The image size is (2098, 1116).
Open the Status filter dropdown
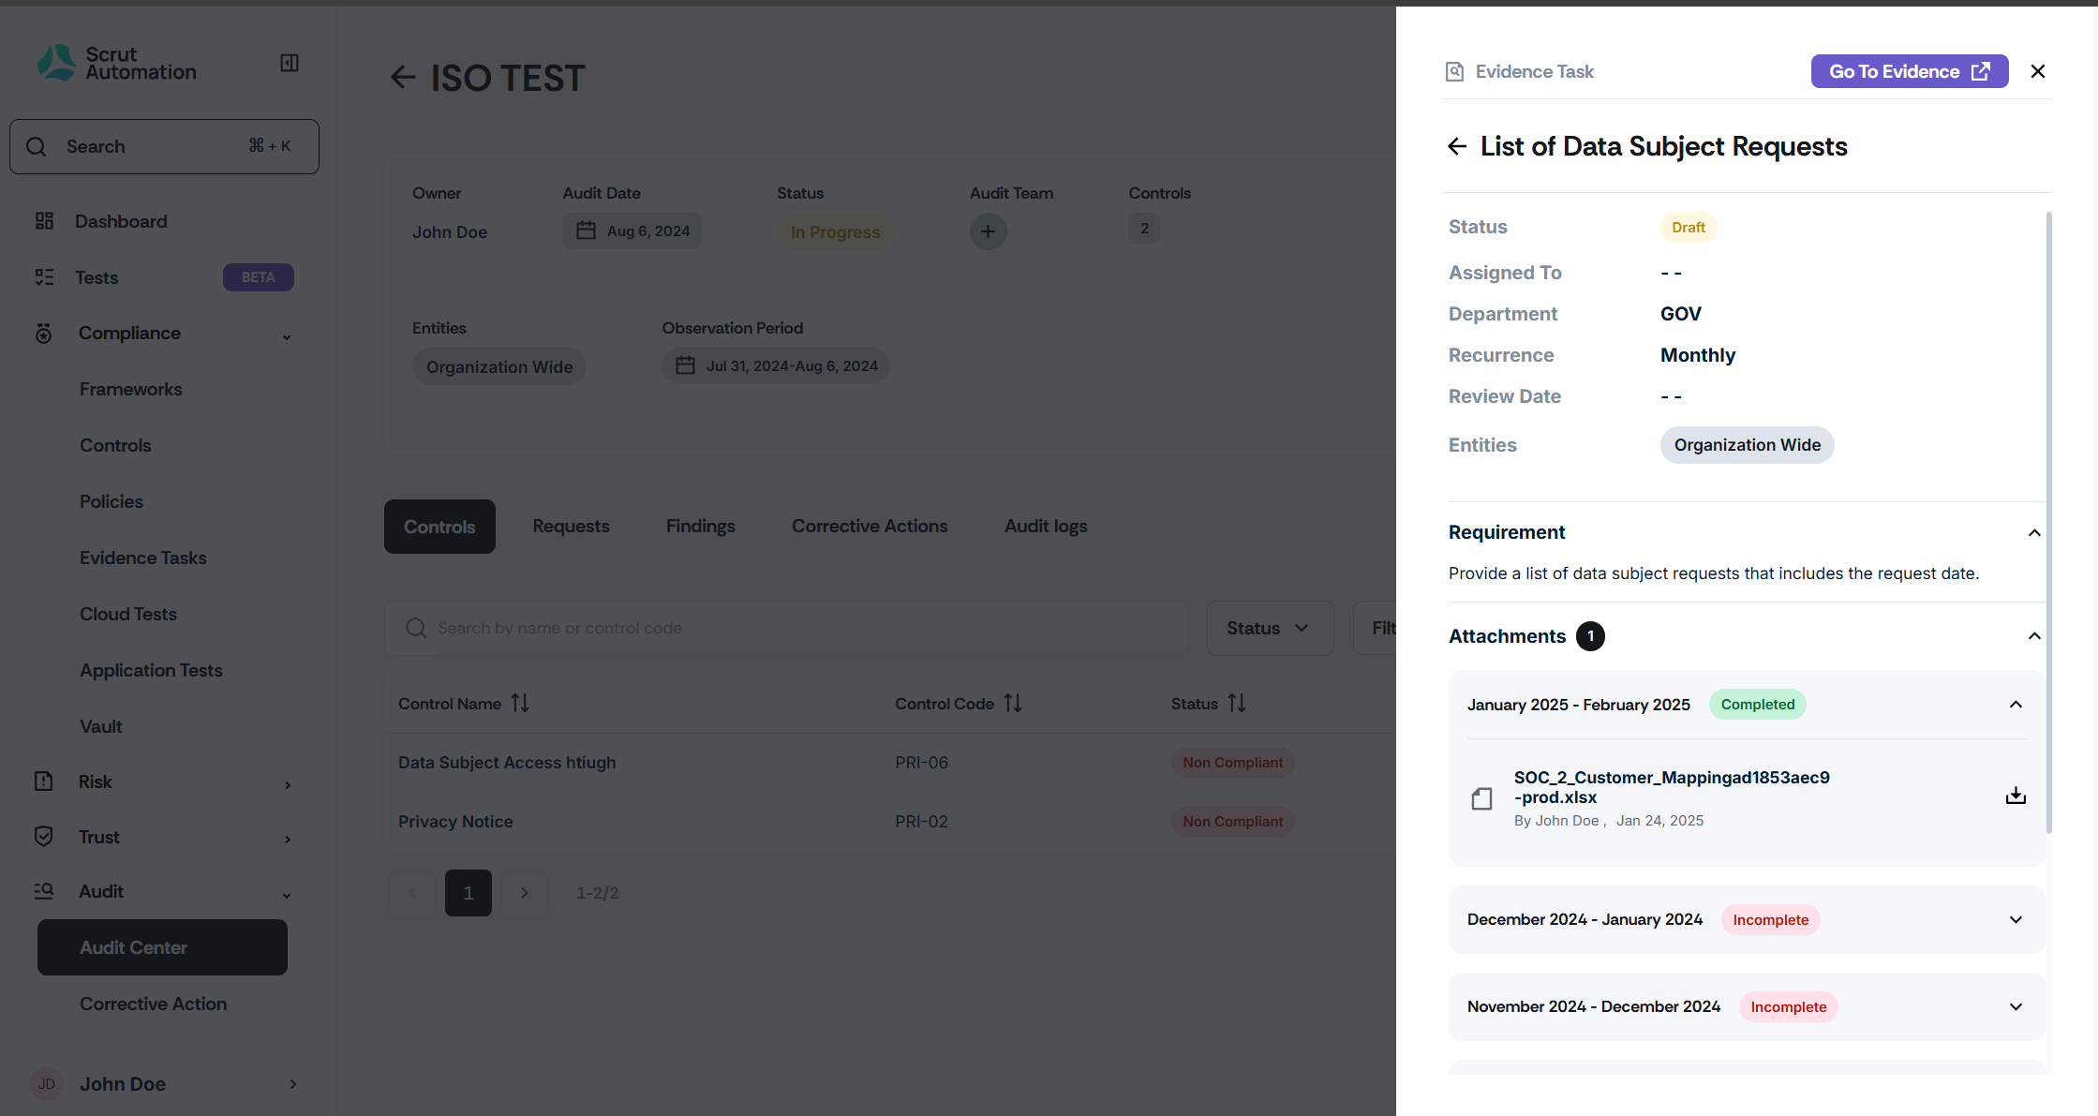point(1269,628)
